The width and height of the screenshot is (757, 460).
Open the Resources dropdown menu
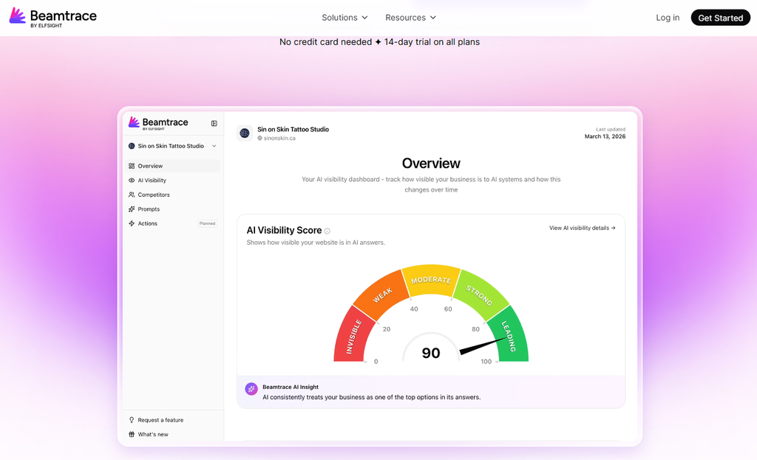pyautogui.click(x=410, y=18)
